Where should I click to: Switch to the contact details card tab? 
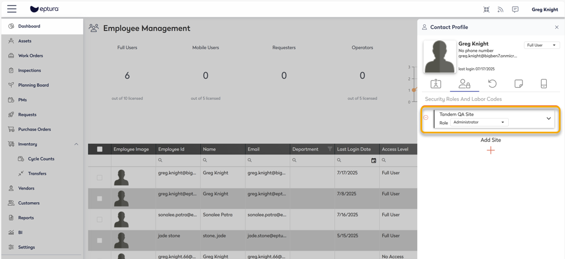tap(436, 84)
